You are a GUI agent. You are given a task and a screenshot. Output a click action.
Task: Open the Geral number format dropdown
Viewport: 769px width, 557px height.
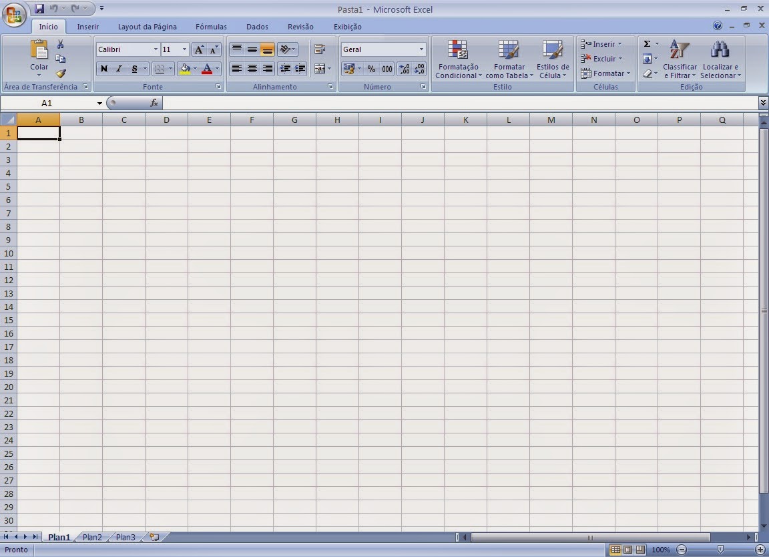point(421,49)
